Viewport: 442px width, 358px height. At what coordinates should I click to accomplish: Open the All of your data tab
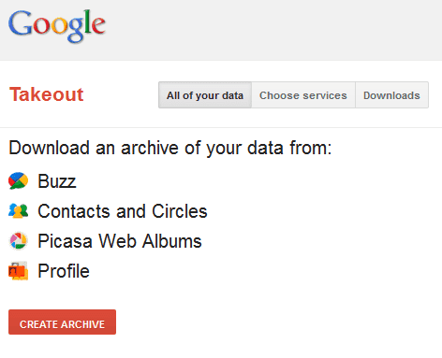205,95
